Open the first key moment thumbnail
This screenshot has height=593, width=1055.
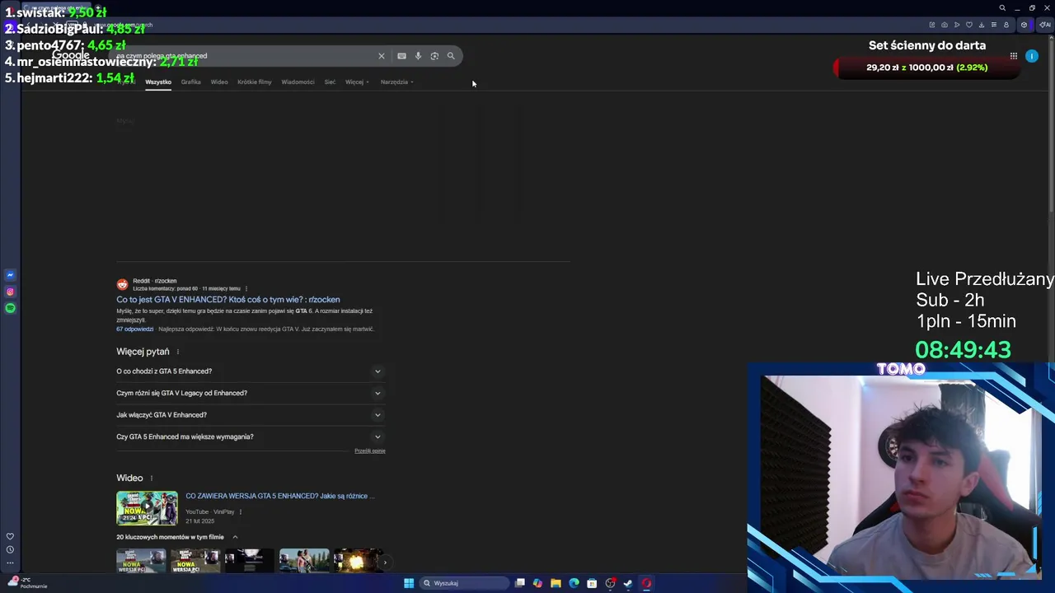(141, 561)
